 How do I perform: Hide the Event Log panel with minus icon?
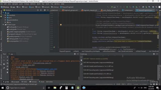(157, 54)
